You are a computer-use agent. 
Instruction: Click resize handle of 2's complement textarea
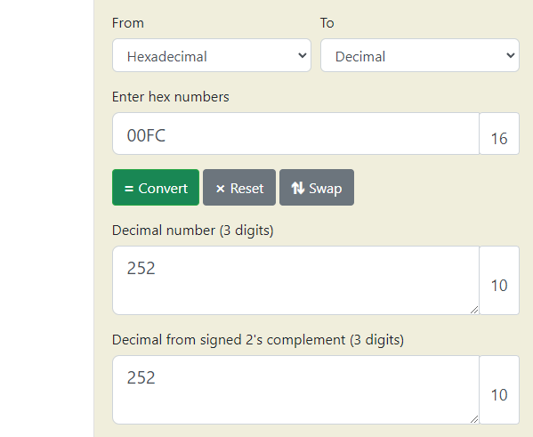click(x=474, y=419)
